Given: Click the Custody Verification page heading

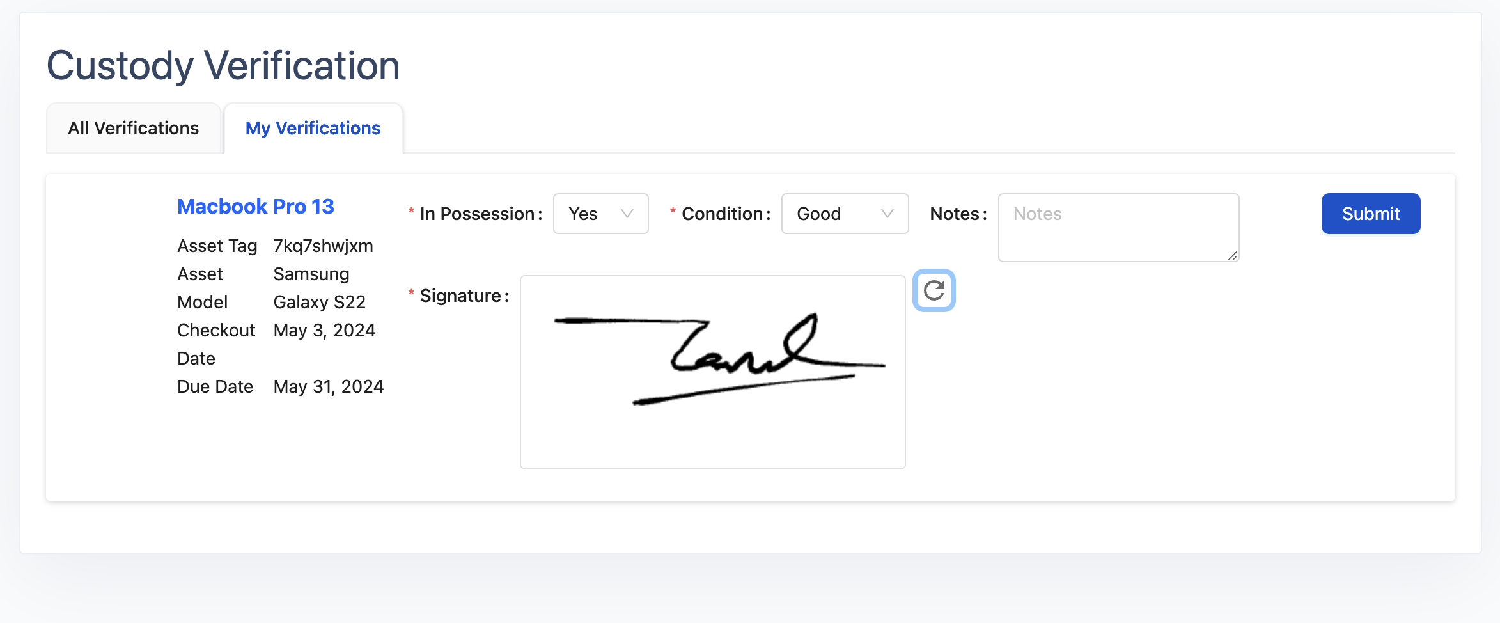Looking at the screenshot, I should pos(223,65).
